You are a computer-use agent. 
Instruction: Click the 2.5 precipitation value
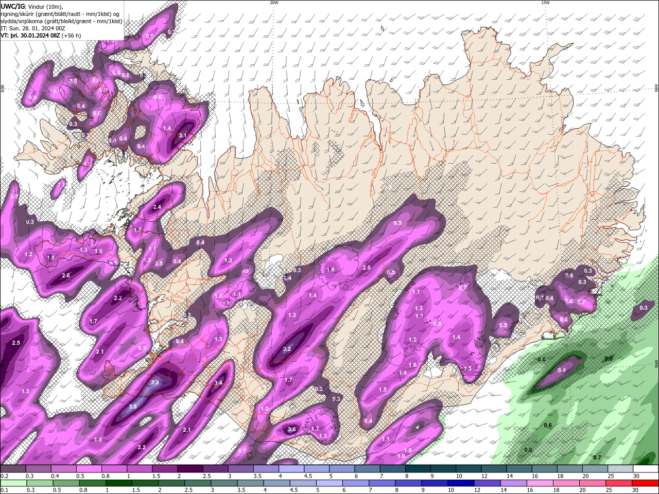16,343
